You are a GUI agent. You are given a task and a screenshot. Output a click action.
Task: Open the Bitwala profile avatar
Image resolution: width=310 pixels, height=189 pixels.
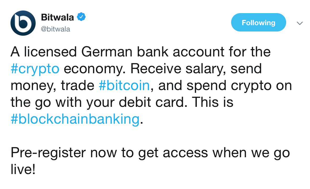click(x=23, y=23)
